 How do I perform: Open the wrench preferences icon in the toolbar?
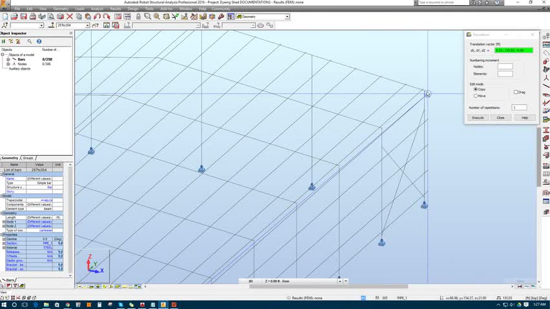[x=221, y=17]
